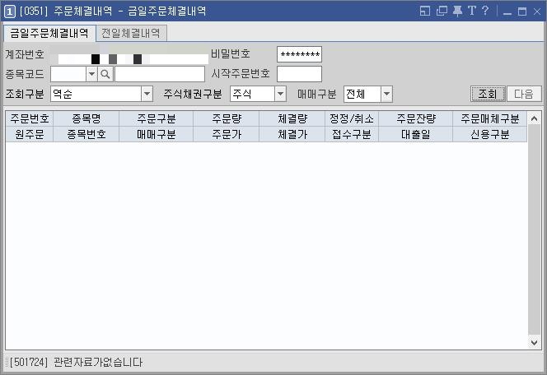Click the 종목명 column header

[x=86, y=118]
